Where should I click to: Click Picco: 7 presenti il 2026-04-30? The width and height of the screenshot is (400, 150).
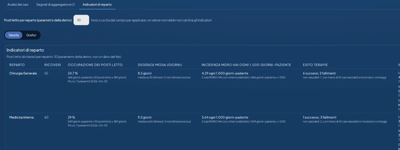pyautogui.click(x=88, y=81)
